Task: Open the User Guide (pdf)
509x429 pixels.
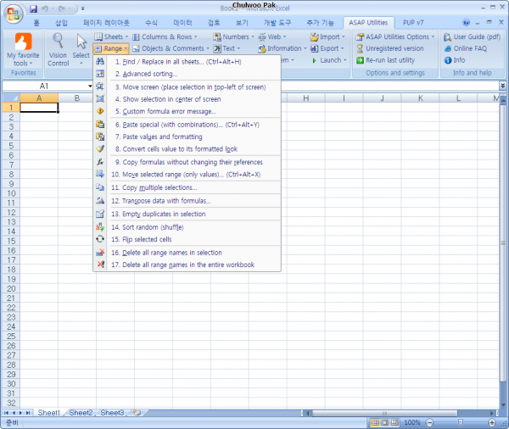Action: pyautogui.click(x=472, y=36)
